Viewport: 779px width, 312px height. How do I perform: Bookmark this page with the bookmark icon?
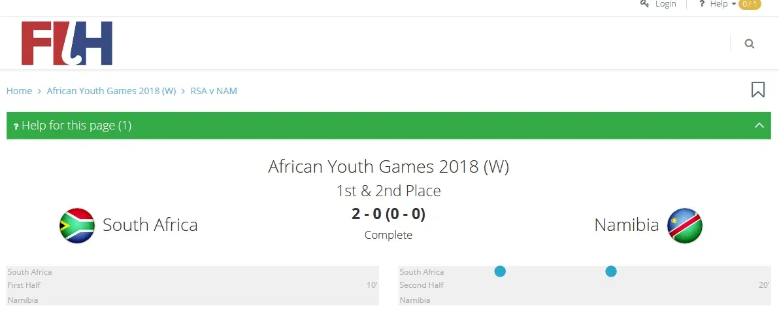click(x=757, y=90)
